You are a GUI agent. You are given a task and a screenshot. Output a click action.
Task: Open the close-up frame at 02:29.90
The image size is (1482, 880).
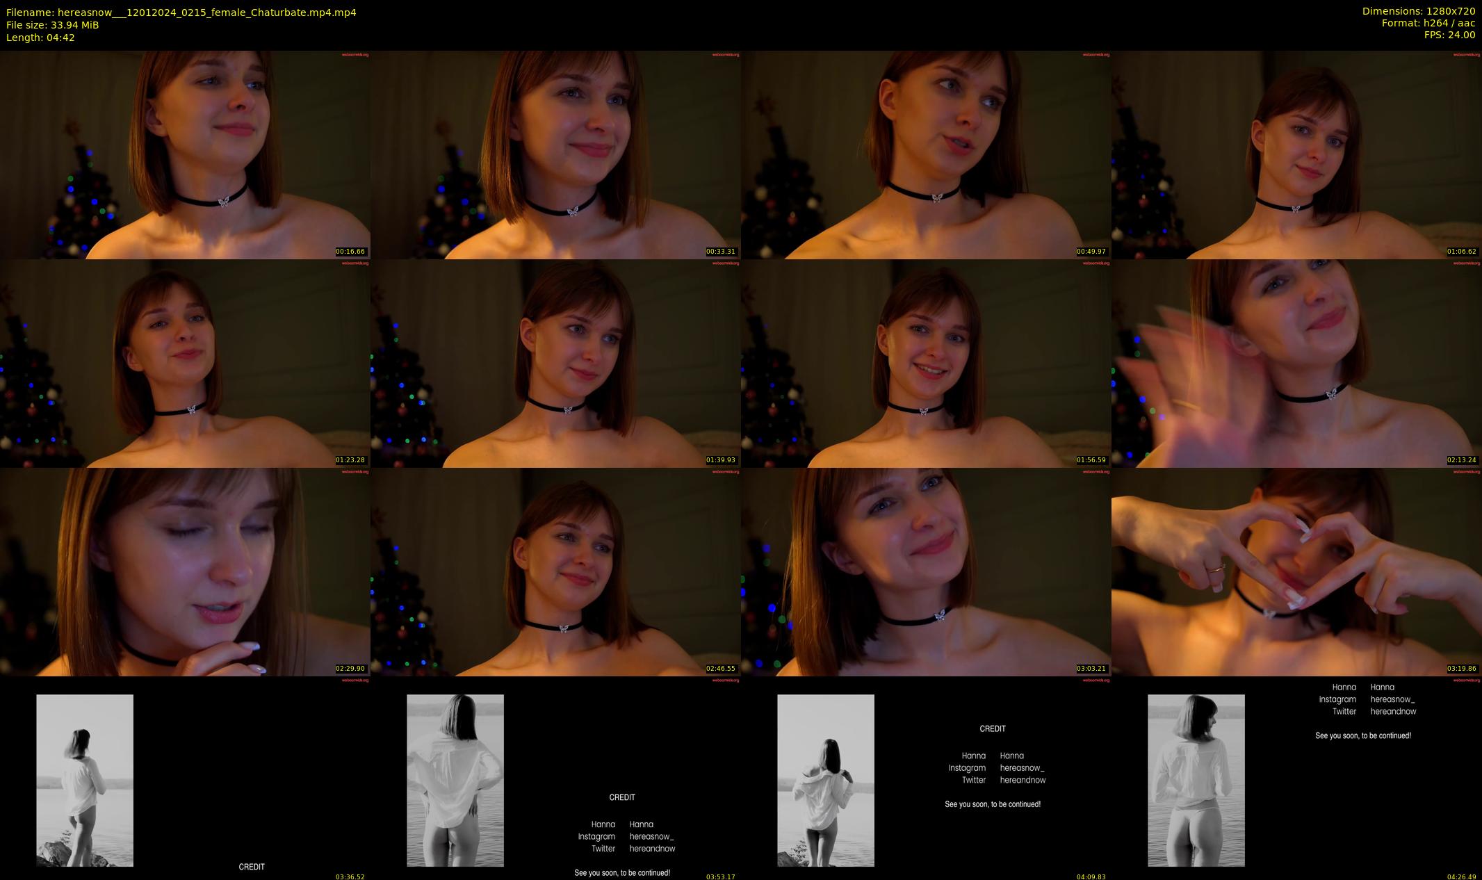pos(185,571)
